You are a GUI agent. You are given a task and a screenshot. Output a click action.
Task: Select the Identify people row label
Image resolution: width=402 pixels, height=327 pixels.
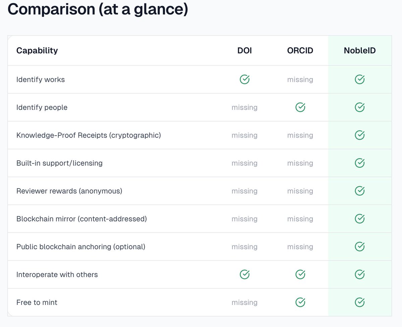[x=42, y=108]
